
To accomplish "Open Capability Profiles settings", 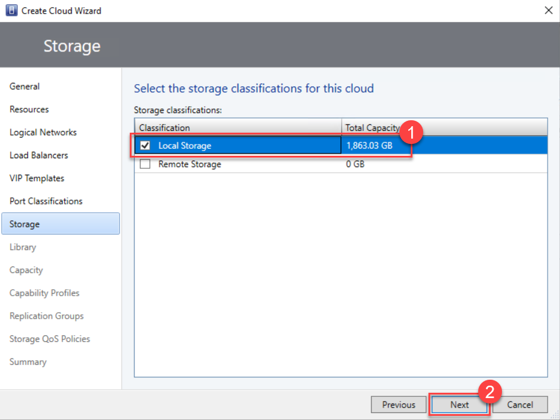I will point(44,293).
